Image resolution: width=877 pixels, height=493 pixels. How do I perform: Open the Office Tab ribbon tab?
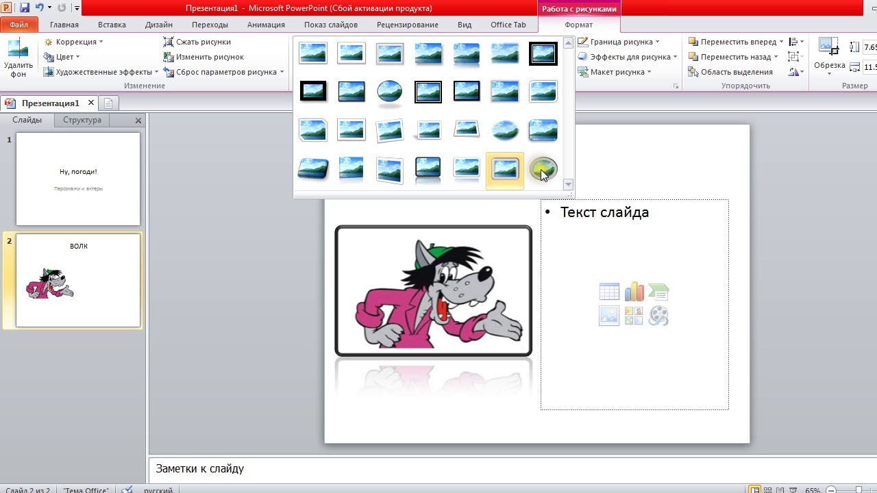508,25
